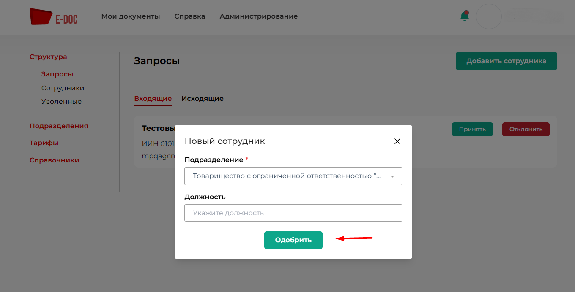575x292 pixels.
Task: Switch to the Входящие tab
Action: point(153,99)
